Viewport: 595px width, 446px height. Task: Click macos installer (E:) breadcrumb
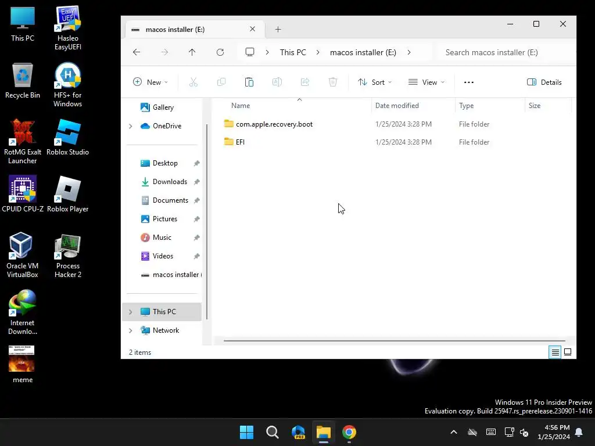click(x=363, y=52)
